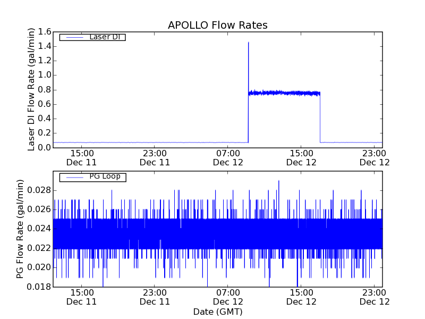The width and height of the screenshot is (425, 319).
Task: Click the top plot's 07:00 Dec 12 tick label
Action: [x=228, y=158]
